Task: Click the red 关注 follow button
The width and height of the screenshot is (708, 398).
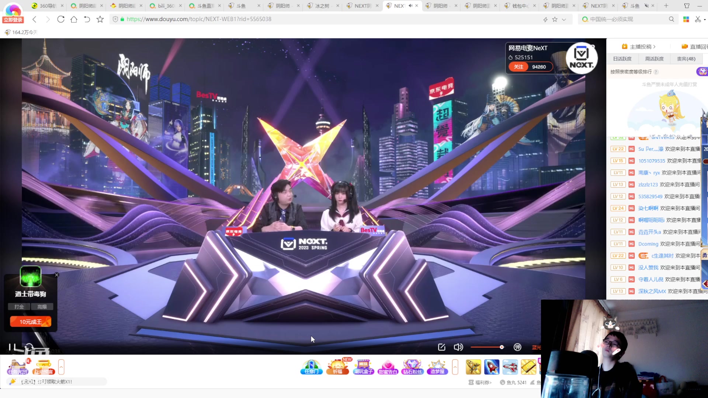Action: coord(518,67)
